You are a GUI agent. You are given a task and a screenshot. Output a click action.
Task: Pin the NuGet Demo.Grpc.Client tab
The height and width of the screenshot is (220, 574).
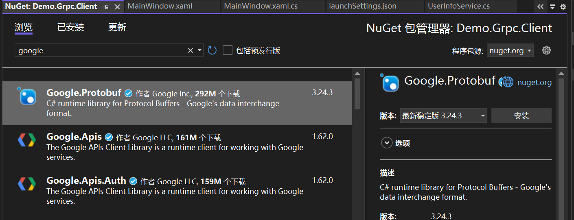pyautogui.click(x=106, y=7)
